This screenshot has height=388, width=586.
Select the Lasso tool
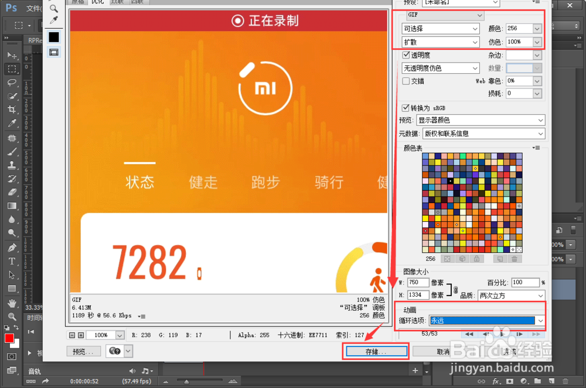click(x=12, y=83)
